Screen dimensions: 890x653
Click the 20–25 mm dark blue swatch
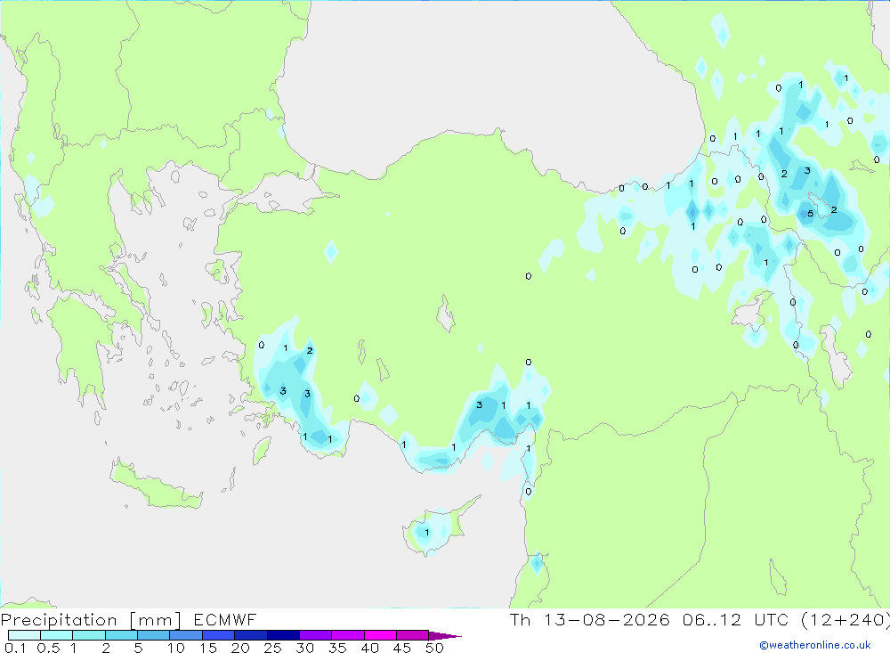click(251, 635)
